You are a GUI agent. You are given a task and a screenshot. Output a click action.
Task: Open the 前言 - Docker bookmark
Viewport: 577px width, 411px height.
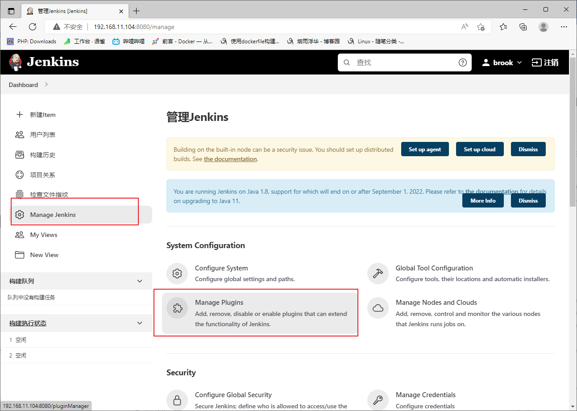[x=182, y=42]
